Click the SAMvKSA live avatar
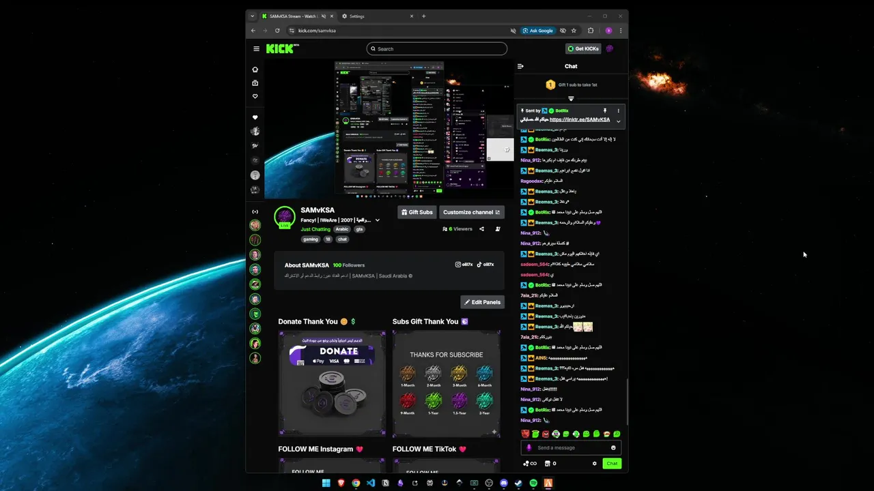The width and height of the screenshot is (874, 491). click(284, 218)
